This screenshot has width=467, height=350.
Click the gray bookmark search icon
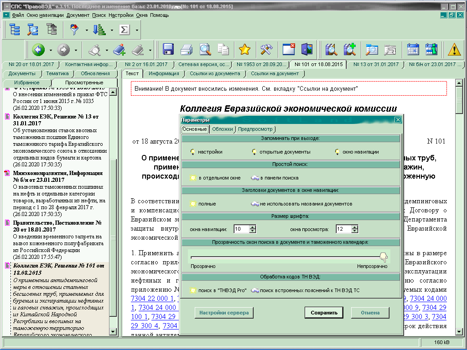pos(95,49)
